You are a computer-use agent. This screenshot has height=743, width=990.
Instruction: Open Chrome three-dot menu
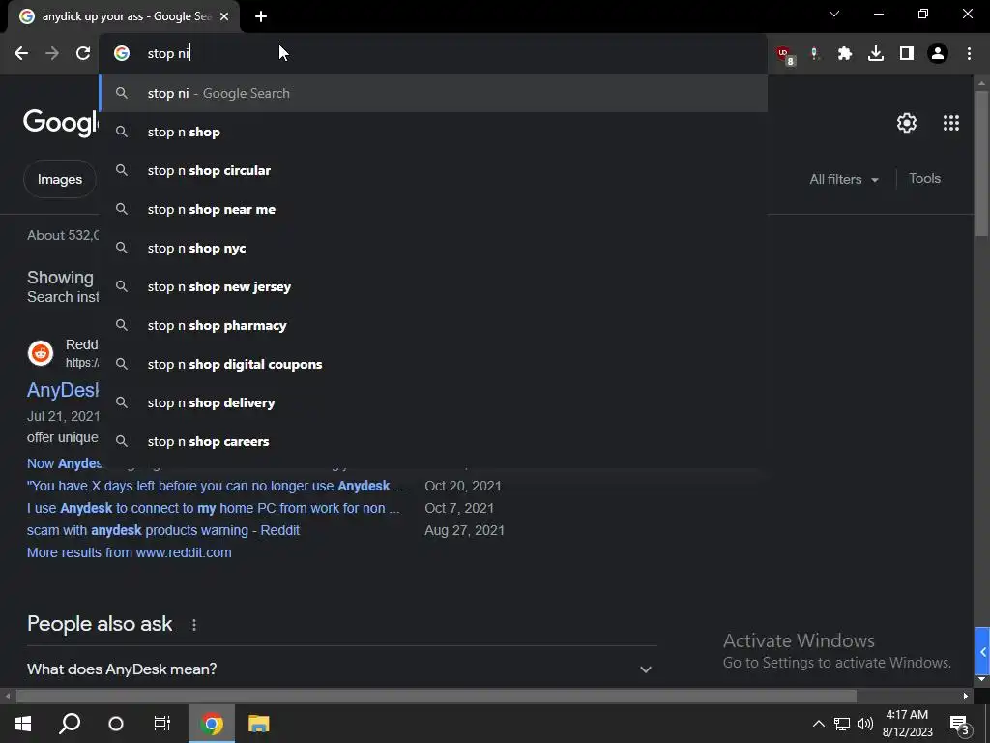969,54
